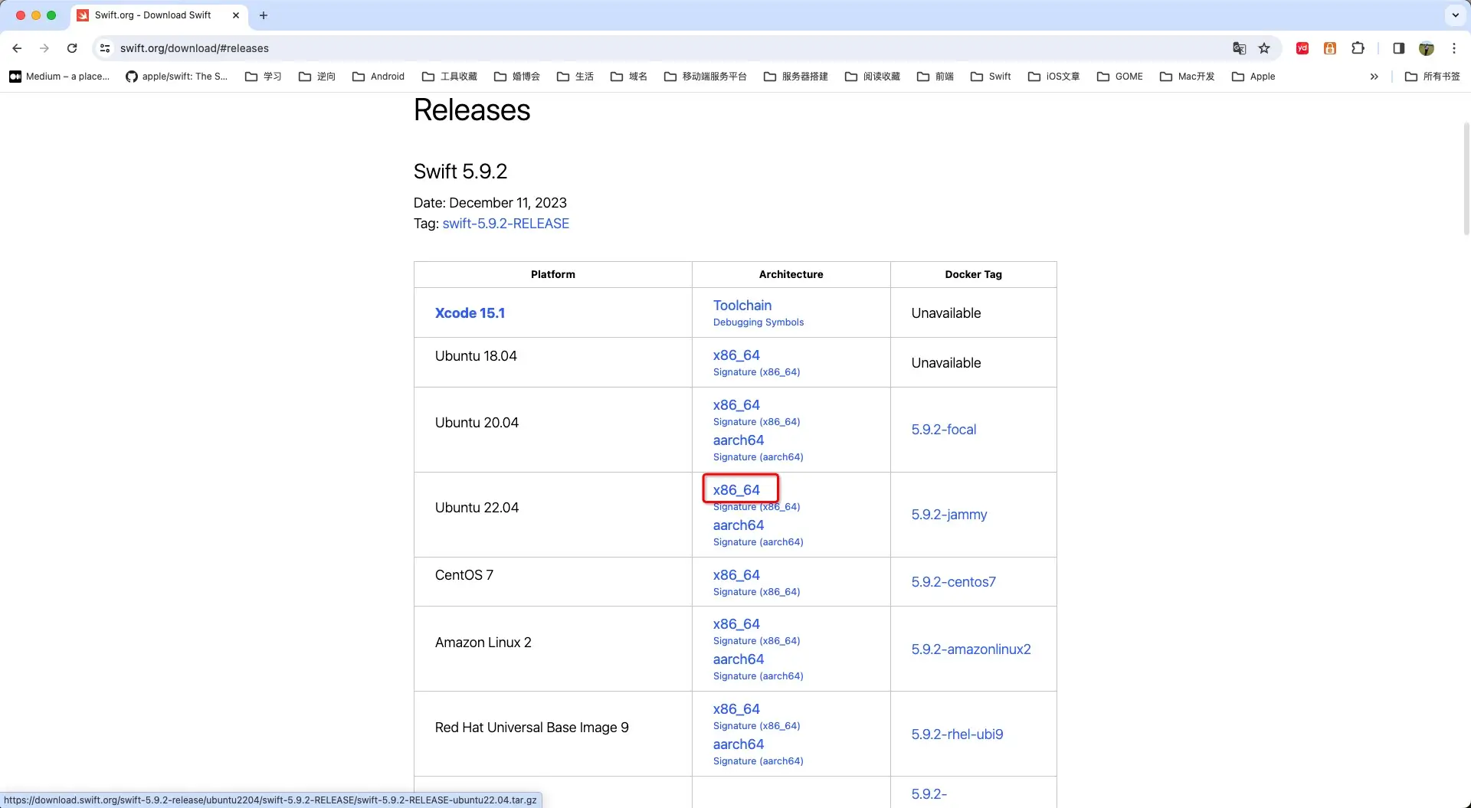
Task: Open tab search dropdown arrow
Action: tap(1455, 15)
